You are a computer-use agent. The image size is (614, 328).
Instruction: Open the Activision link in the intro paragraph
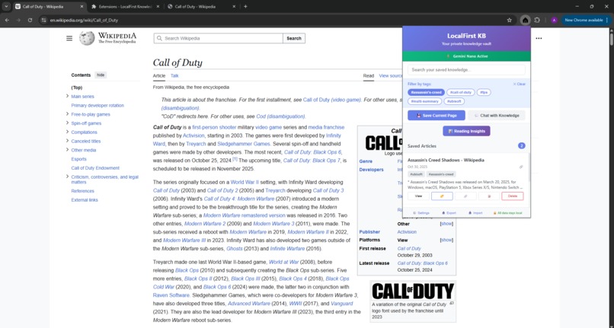(193, 135)
